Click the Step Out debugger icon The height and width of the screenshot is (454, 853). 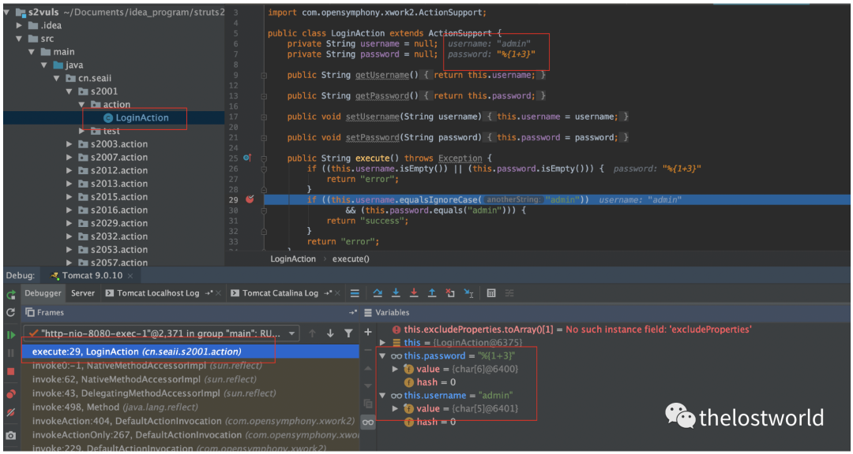coord(432,293)
